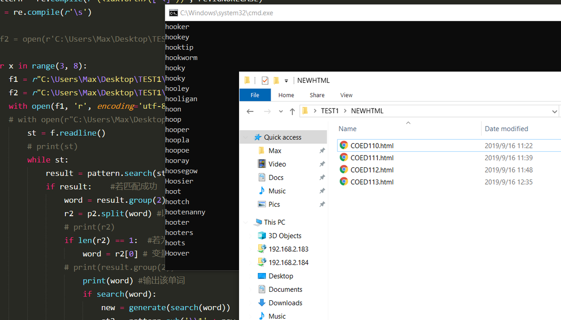The image size is (561, 320).
Task: Switch to the View ribbon tab
Action: point(346,95)
